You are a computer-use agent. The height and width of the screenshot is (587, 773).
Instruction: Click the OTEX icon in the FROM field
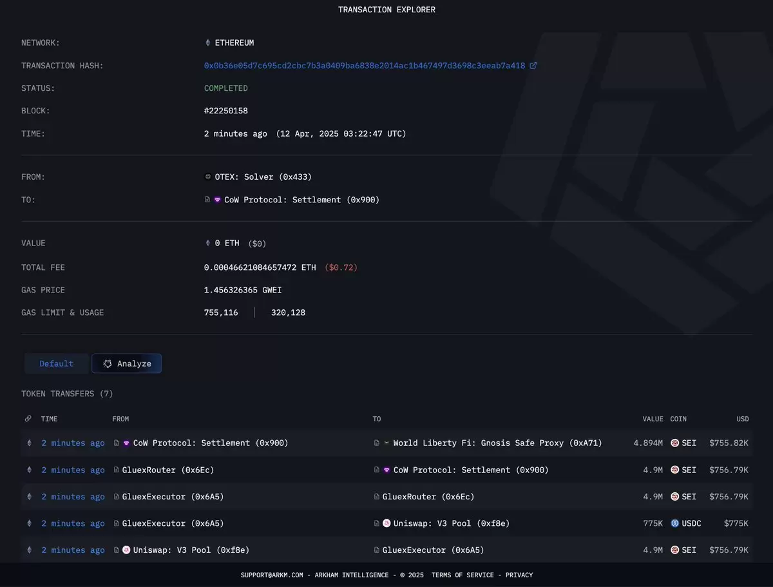point(207,177)
